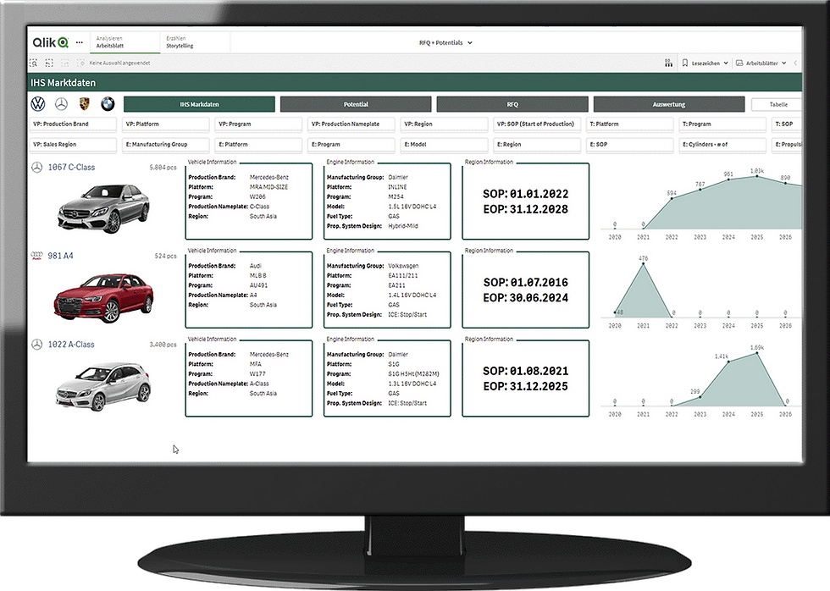Clear all selections icon

80,63
